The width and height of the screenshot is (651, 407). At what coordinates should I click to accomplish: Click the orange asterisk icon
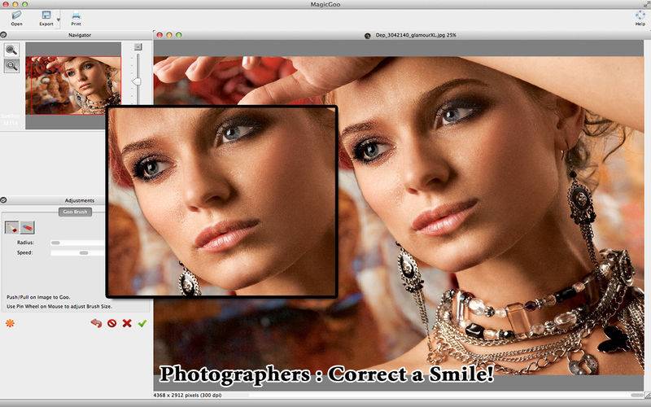coord(10,323)
